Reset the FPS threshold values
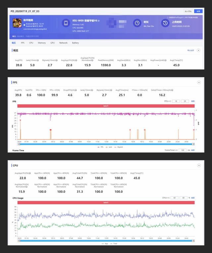 (x=193, y=101)
